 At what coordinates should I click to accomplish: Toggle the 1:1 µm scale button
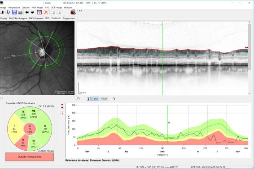(x=104, y=99)
